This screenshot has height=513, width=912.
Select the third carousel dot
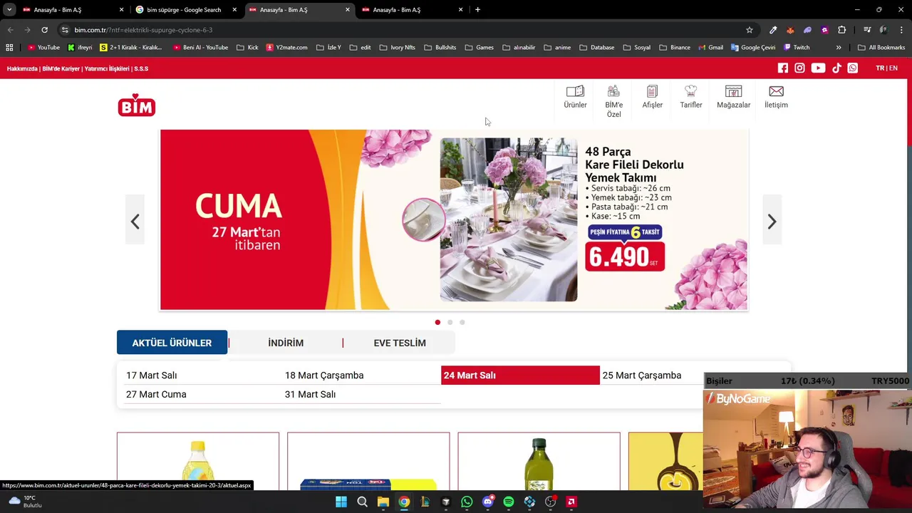[x=462, y=322]
